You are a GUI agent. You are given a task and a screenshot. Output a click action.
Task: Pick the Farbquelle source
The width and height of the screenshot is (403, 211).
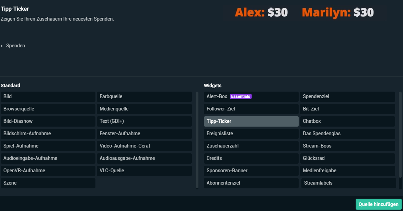[144, 97]
